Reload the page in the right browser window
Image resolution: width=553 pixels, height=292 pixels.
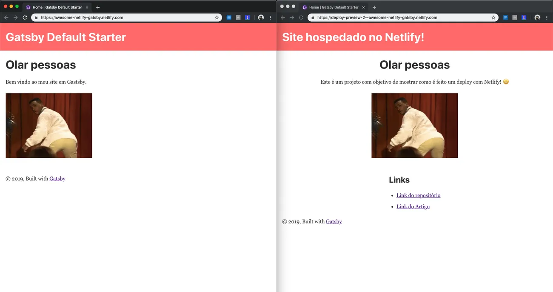click(301, 17)
